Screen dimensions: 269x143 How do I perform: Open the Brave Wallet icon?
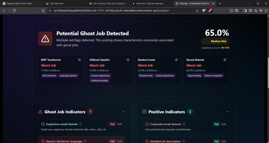click(250, 11)
